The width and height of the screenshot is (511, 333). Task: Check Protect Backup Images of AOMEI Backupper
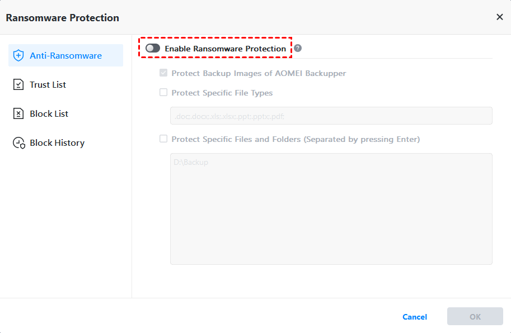(x=163, y=73)
